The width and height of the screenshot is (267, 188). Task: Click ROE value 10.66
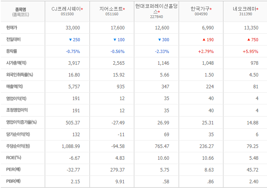point(208,158)
